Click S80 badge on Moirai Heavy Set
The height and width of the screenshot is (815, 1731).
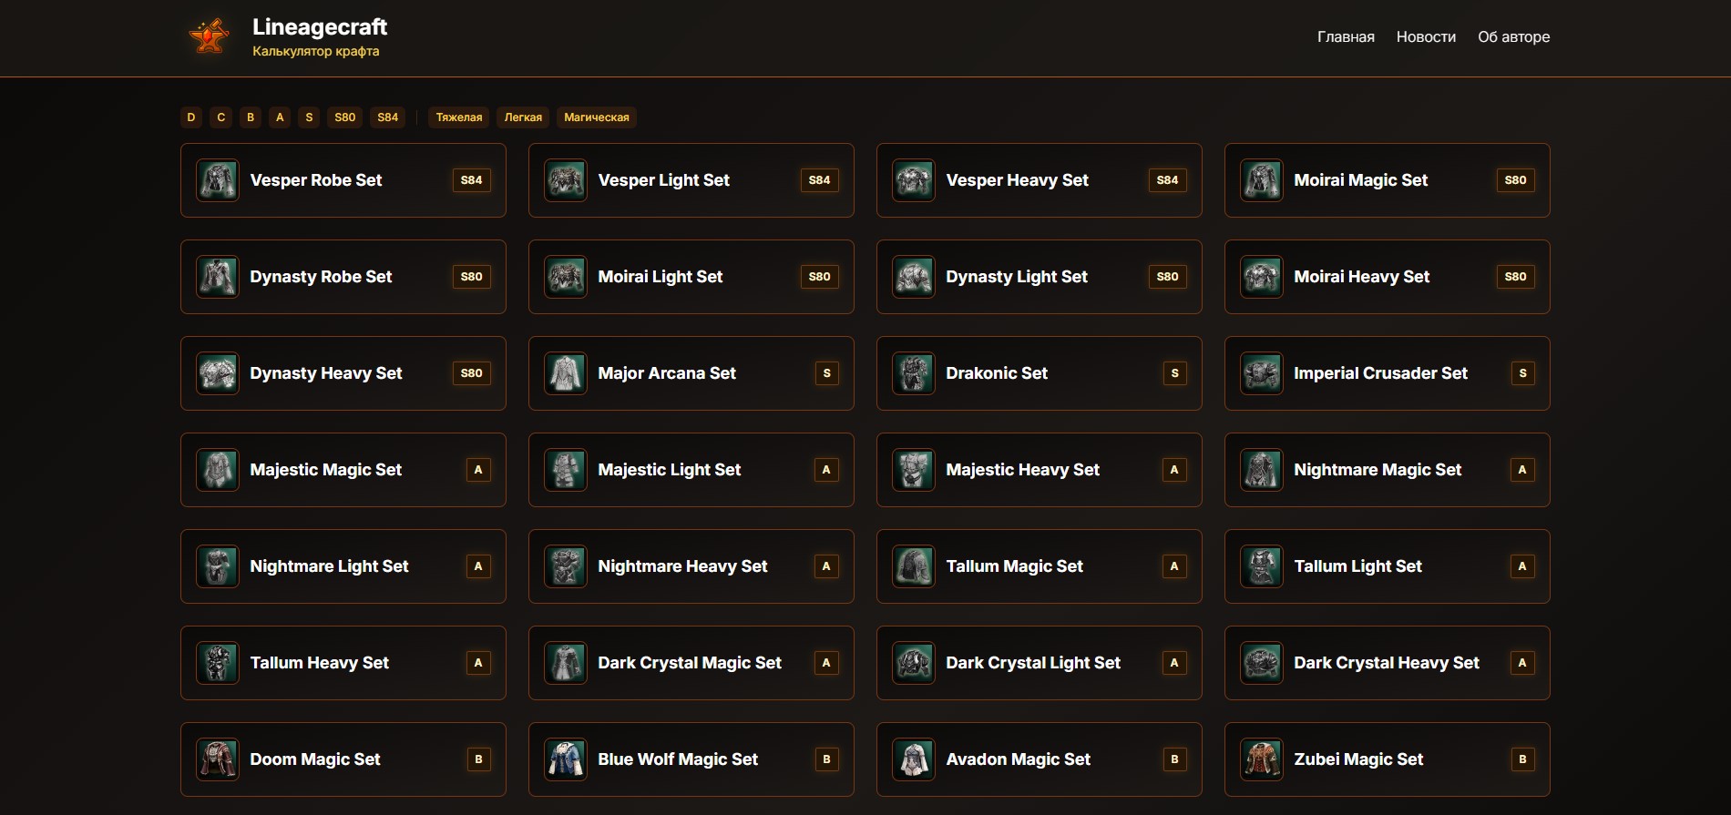coord(1515,277)
